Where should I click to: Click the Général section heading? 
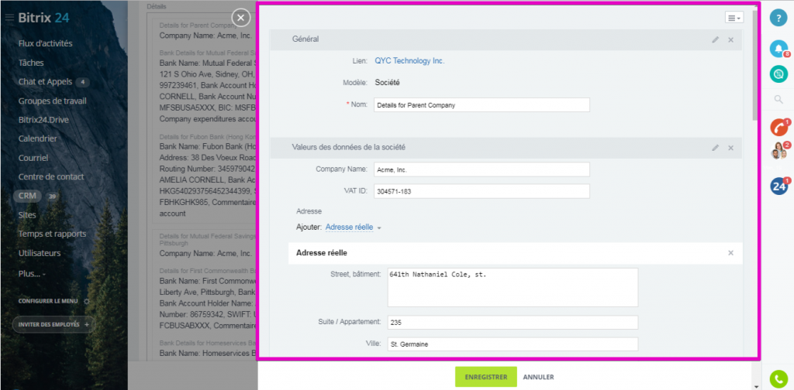(306, 39)
